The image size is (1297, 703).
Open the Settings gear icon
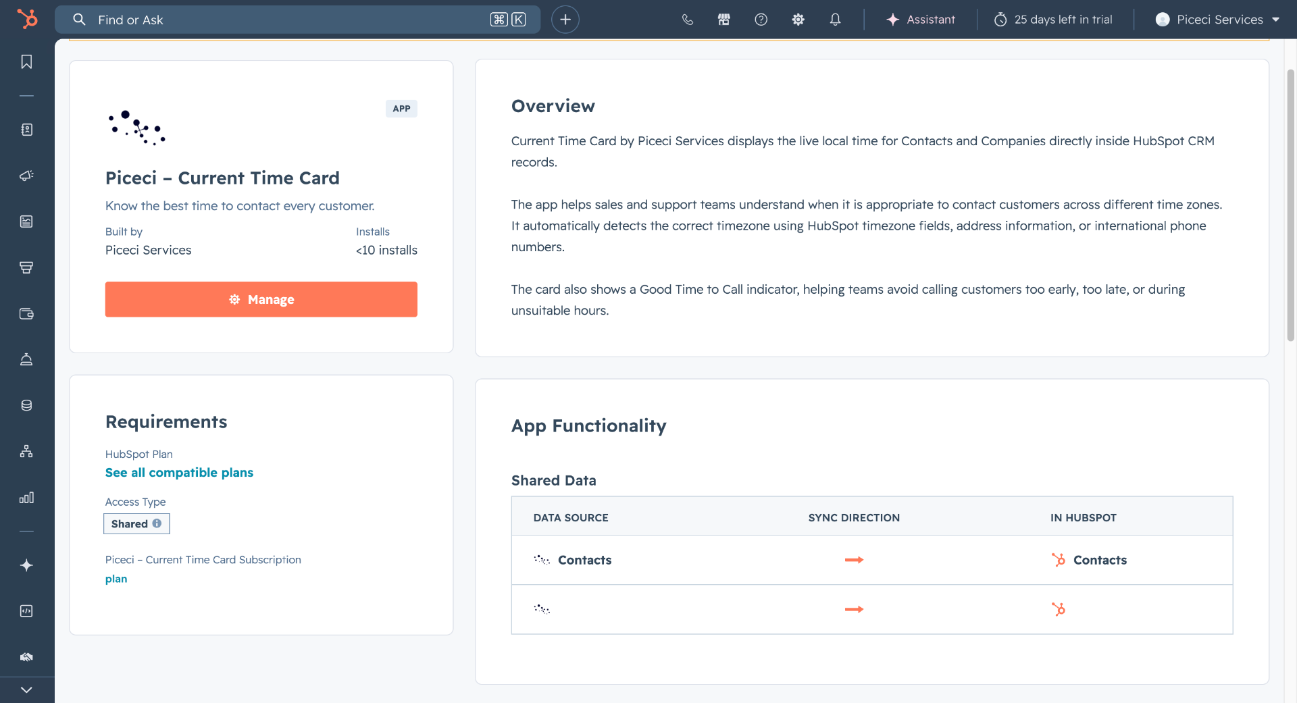click(x=798, y=20)
